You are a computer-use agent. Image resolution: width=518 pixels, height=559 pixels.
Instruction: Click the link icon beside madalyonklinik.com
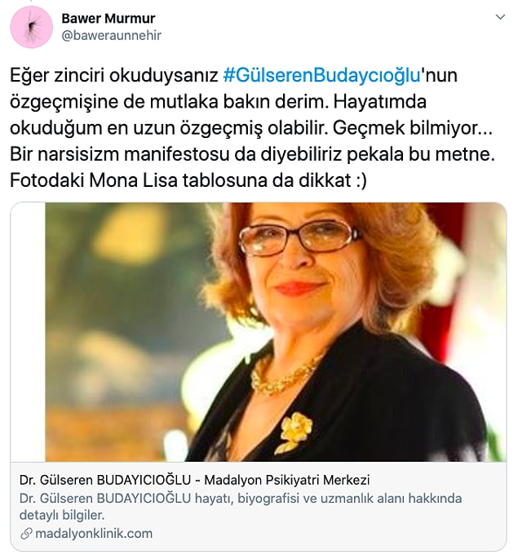coord(26,534)
